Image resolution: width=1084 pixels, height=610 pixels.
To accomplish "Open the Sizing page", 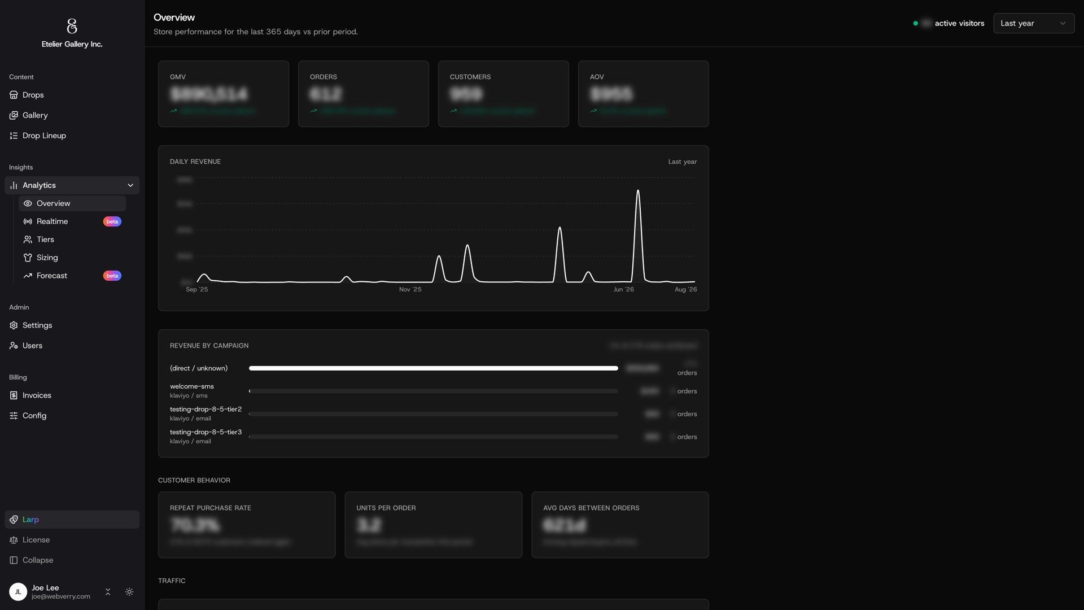I will (72, 258).
